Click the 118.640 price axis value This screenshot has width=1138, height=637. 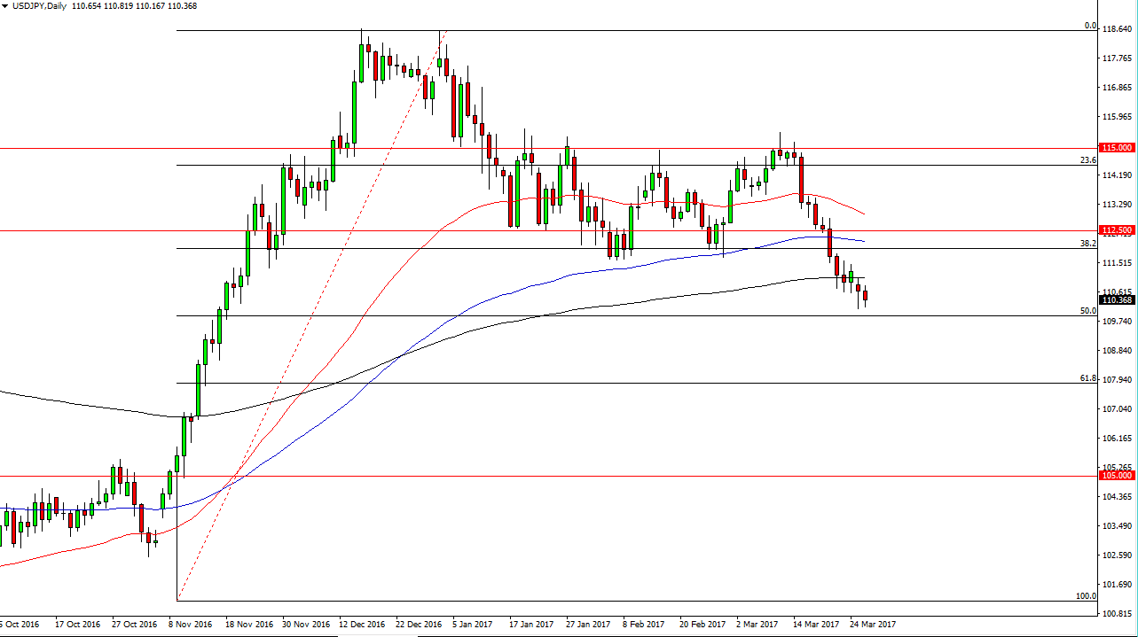1117,29
